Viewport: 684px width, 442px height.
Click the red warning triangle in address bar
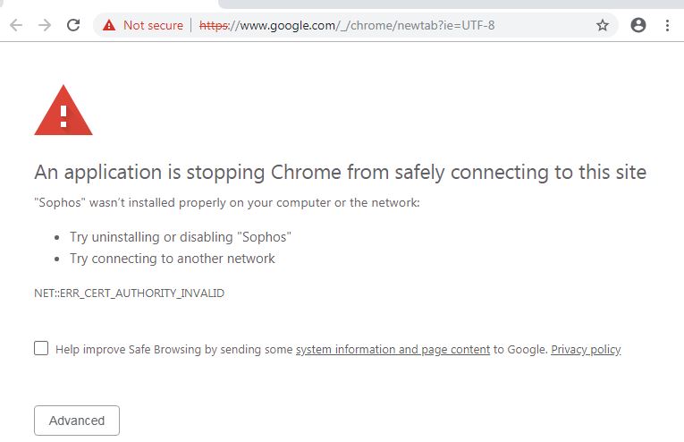[x=109, y=25]
